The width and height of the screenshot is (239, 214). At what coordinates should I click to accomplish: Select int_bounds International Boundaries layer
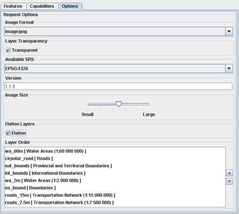(x=45, y=173)
